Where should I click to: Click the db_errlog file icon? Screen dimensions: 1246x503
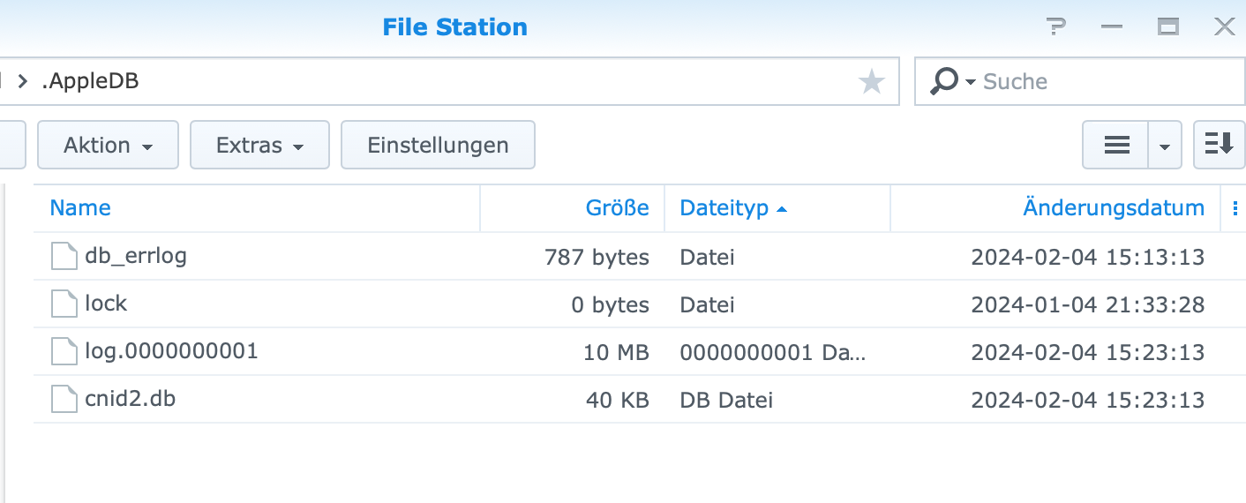[x=64, y=257]
